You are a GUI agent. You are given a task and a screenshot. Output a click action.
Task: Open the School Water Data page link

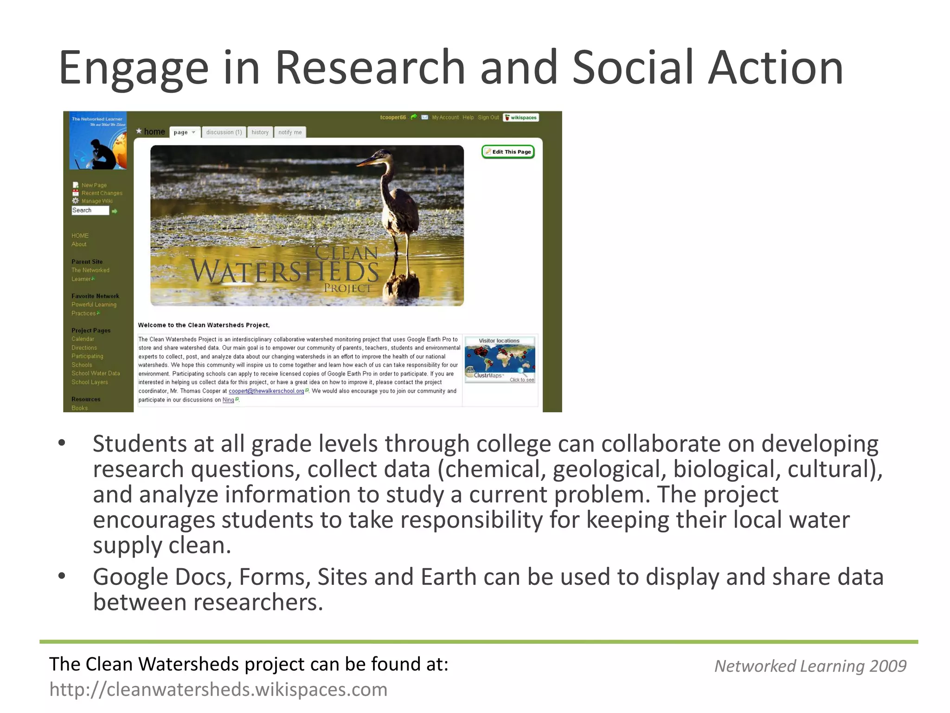pyautogui.click(x=96, y=373)
